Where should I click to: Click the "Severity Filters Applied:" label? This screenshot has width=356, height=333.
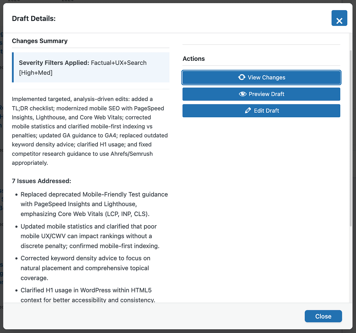click(x=54, y=63)
